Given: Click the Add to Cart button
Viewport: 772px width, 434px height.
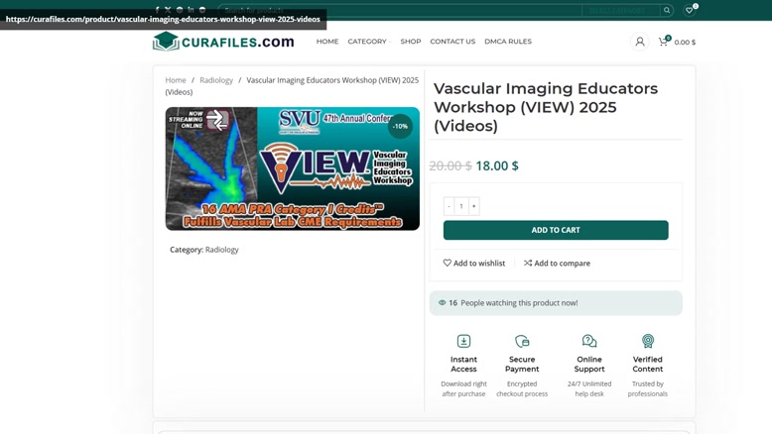Looking at the screenshot, I should click(556, 230).
